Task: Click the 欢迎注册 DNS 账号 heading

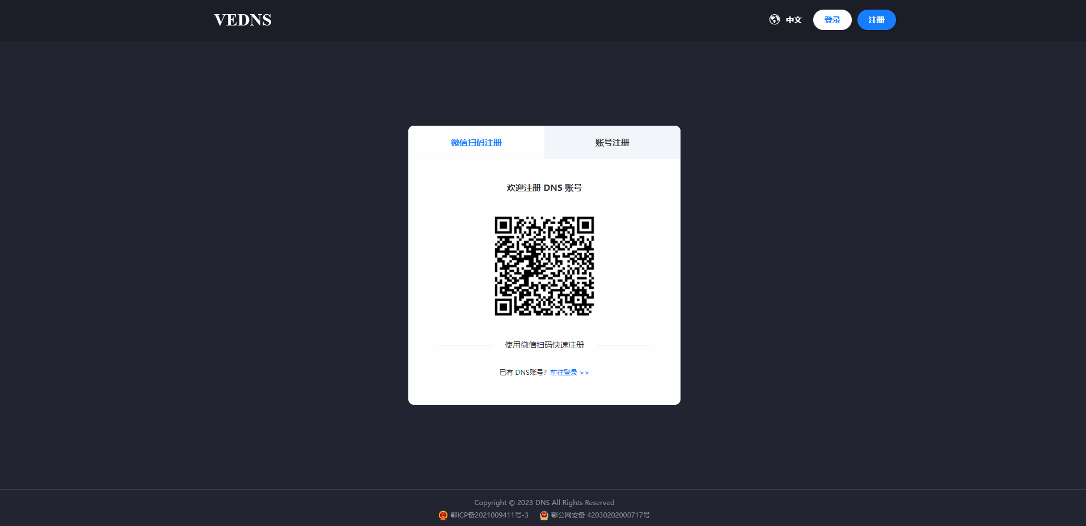Action: click(x=544, y=188)
